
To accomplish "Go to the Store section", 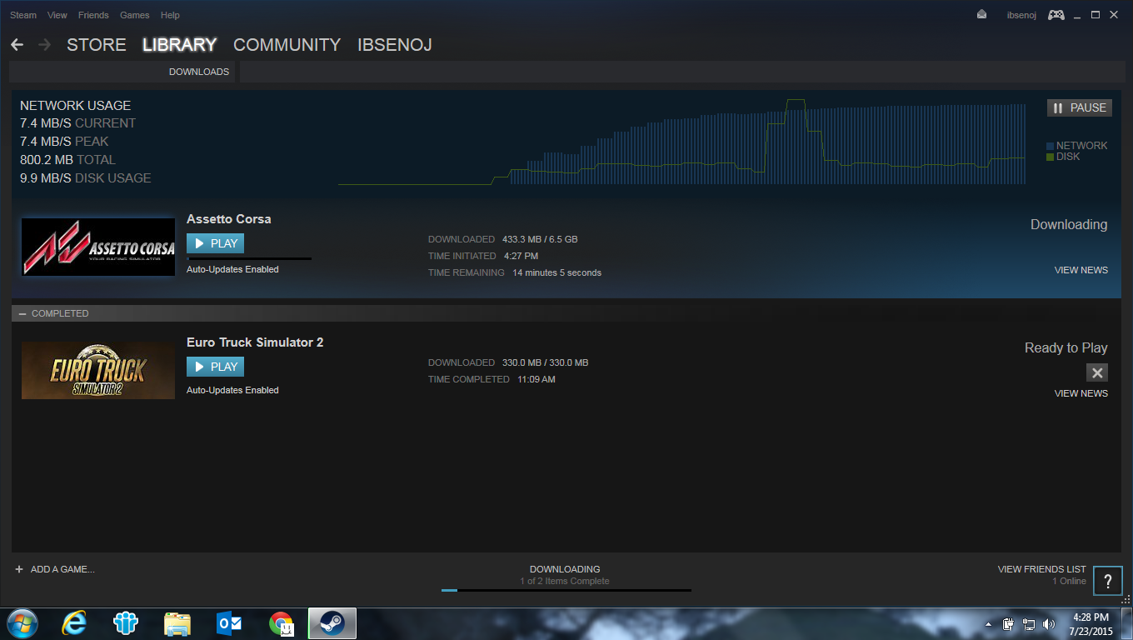I will click(x=97, y=45).
